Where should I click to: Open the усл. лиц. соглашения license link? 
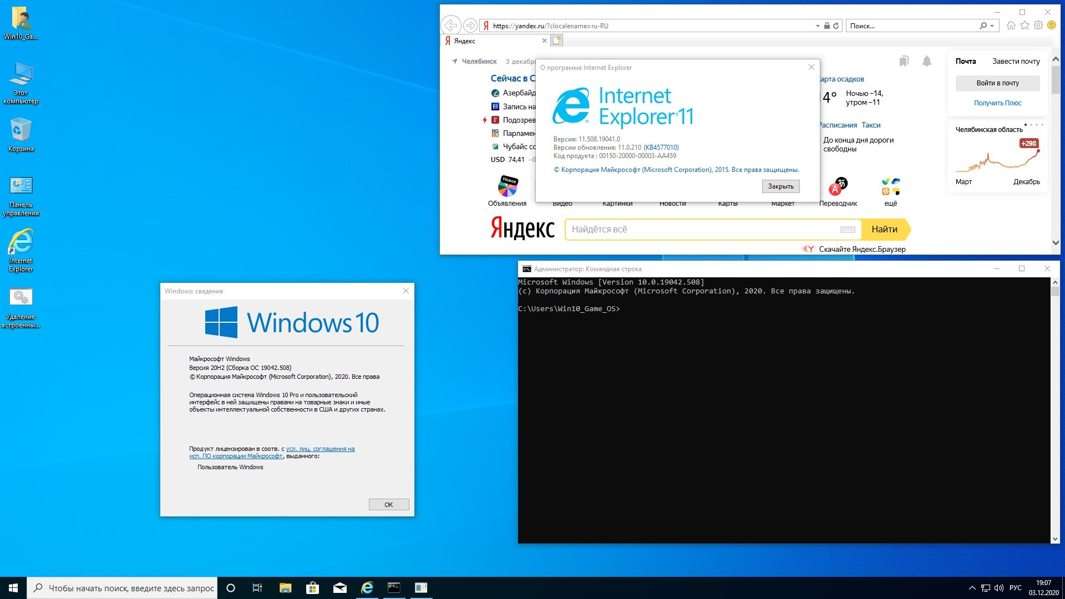[x=320, y=449]
